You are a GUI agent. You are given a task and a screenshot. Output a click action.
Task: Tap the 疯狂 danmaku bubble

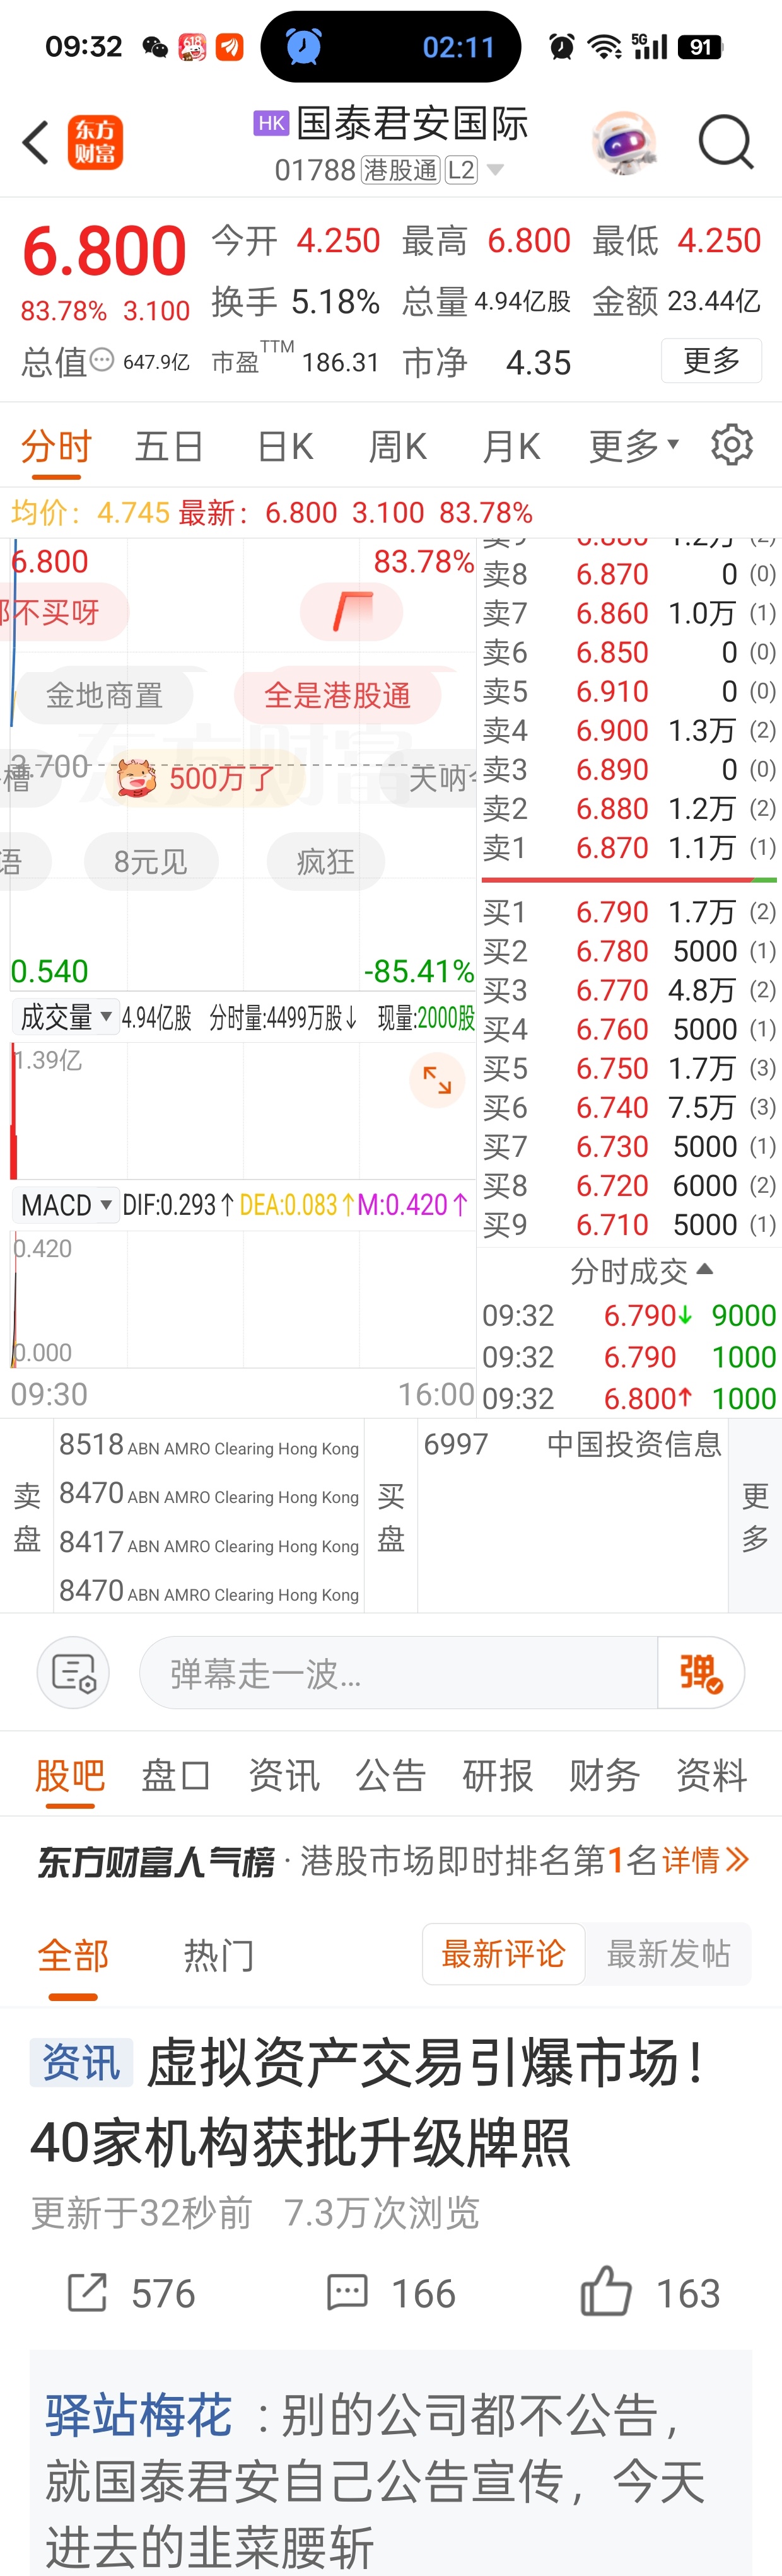pos(325,861)
